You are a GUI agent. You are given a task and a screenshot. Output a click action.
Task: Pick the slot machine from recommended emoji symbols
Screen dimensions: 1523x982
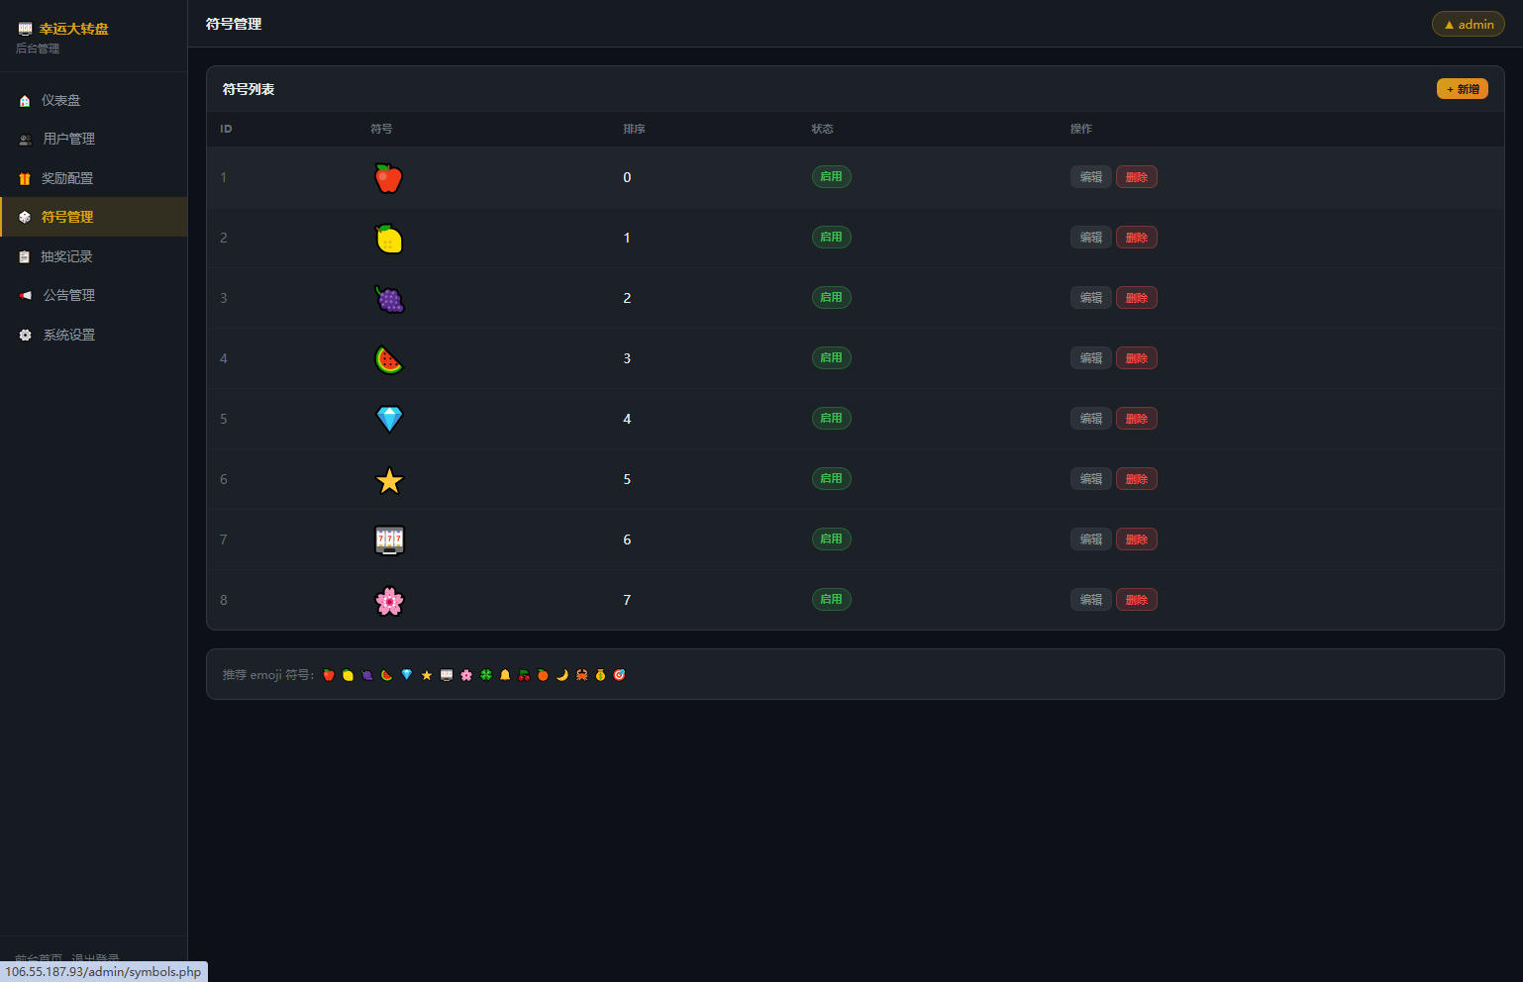pyautogui.click(x=447, y=675)
